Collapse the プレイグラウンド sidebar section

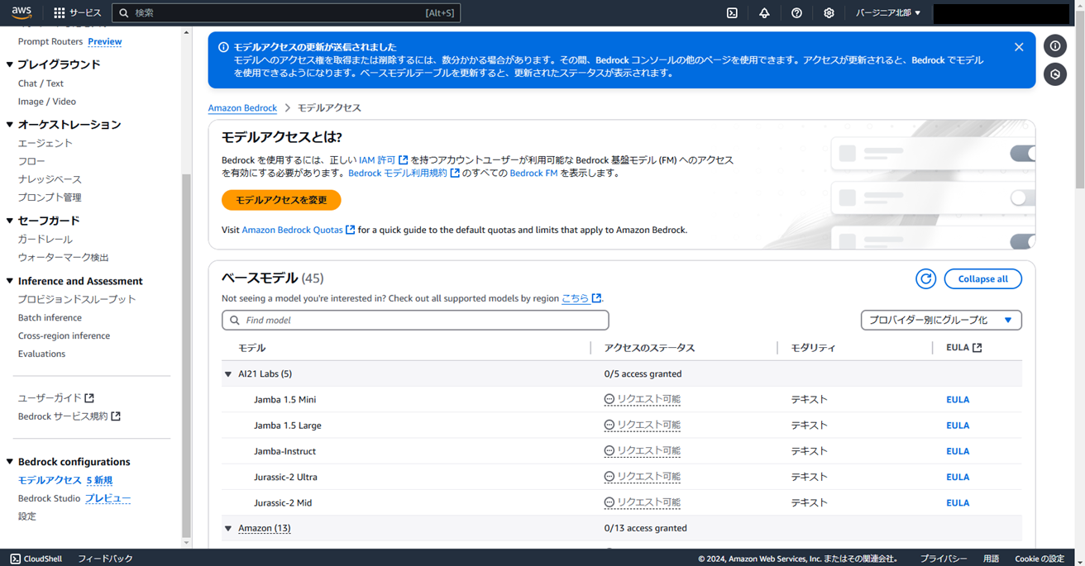(x=10, y=64)
